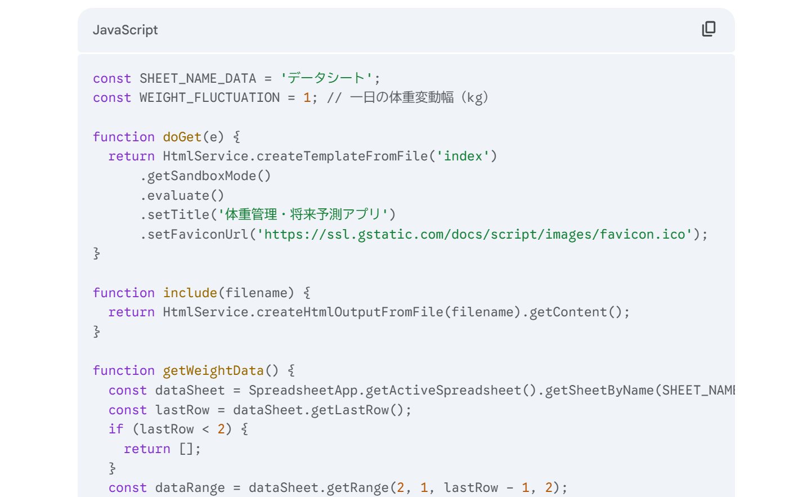This screenshot has height=497, width=789.
Task: Click the 一日の体重変動幅 comment
Action: (409, 98)
